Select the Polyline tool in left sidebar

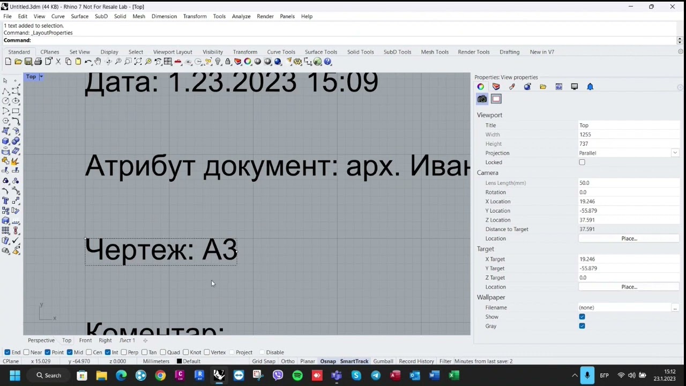pos(5,91)
